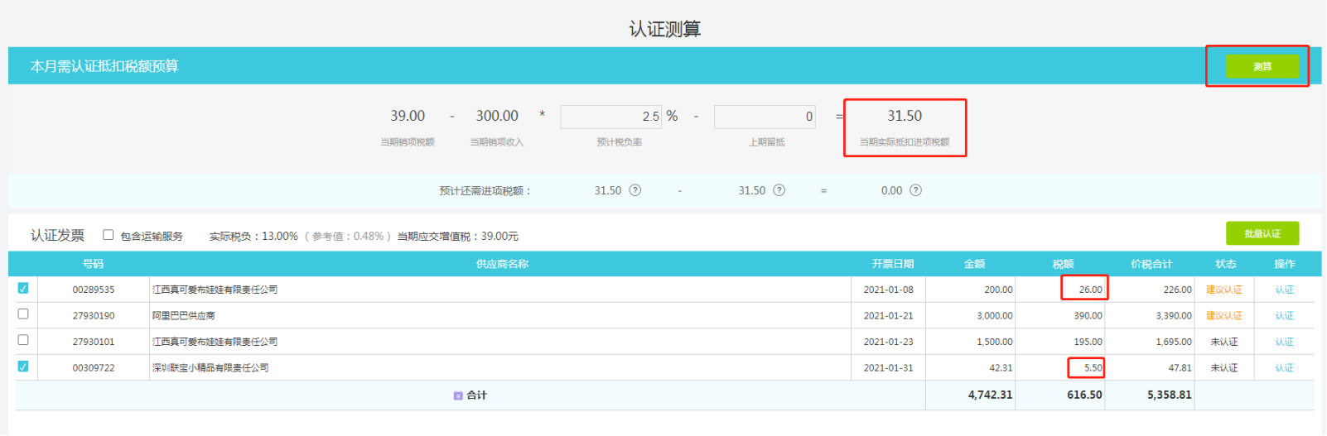Image resolution: width=1327 pixels, height=436 pixels.
Task: Click invoice number 00309722
Action: [x=94, y=368]
